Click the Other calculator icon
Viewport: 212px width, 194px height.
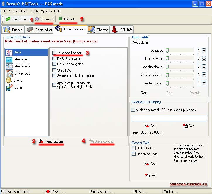9,87
